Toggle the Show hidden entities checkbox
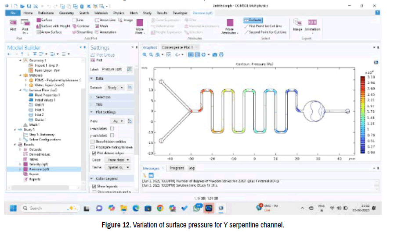Viewport: 394px width, 234px height. pyautogui.click(x=92, y=142)
